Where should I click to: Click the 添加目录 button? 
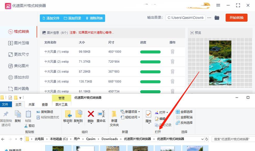[x=73, y=18]
